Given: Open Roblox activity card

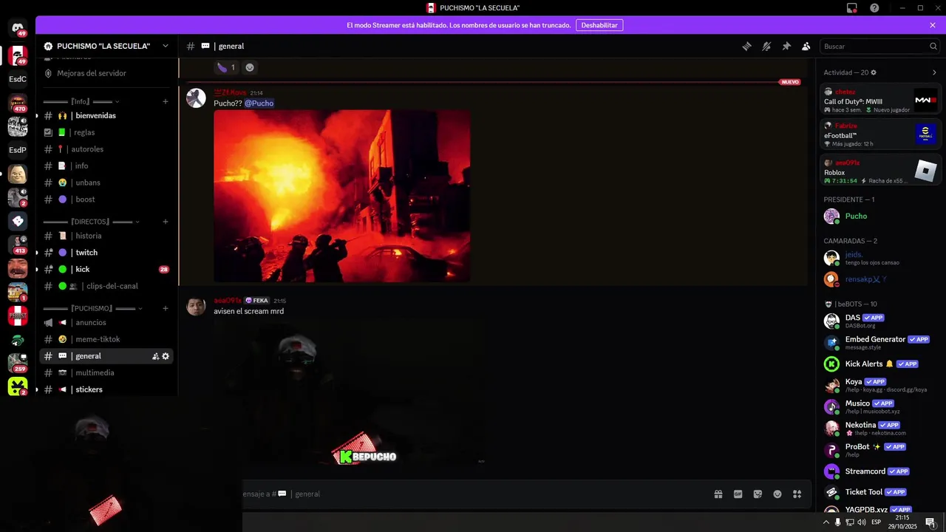Looking at the screenshot, I should 880,171.
